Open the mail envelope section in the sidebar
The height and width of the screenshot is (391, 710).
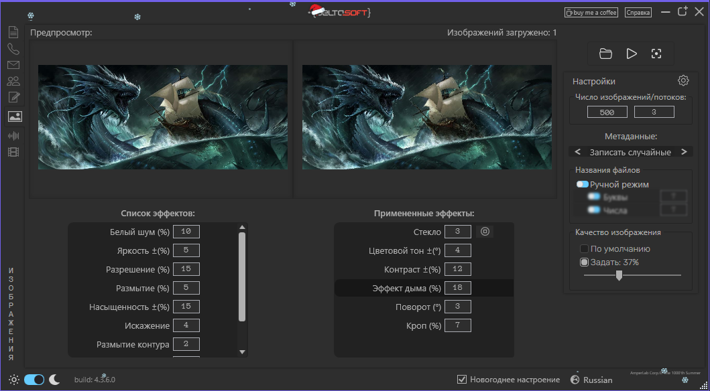coord(13,65)
